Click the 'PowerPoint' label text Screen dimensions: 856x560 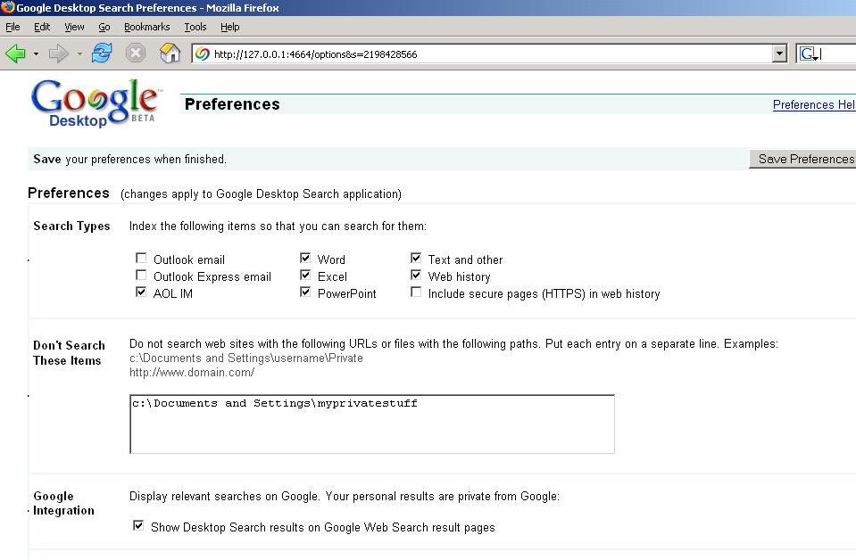tap(347, 294)
